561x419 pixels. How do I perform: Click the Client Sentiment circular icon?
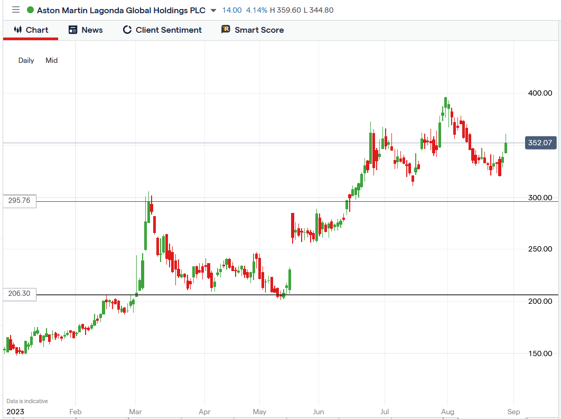127,30
